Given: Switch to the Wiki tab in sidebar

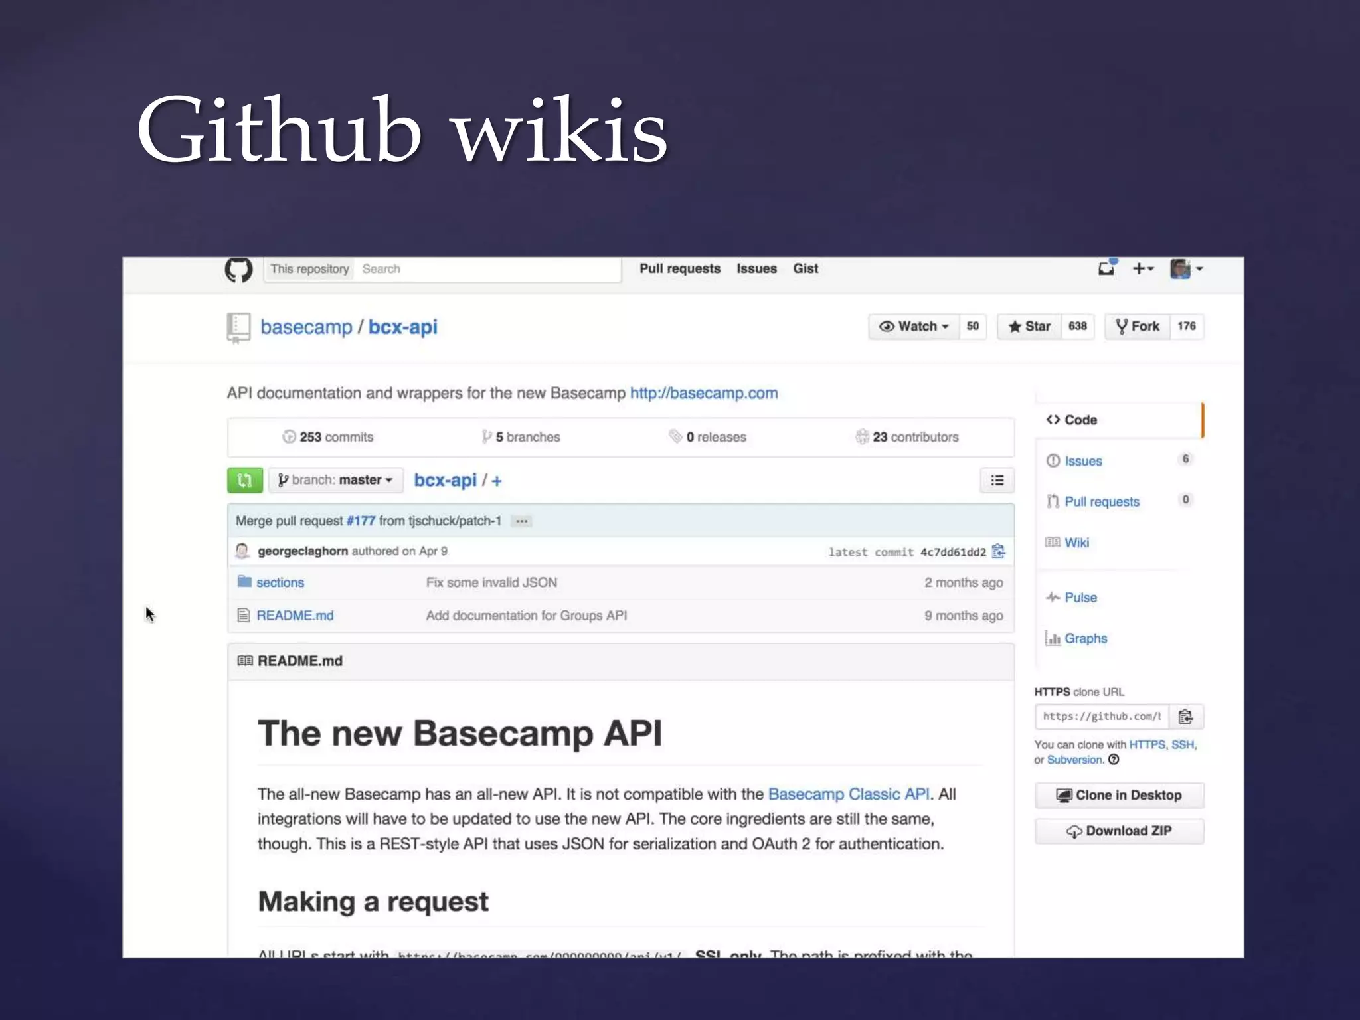Looking at the screenshot, I should [1076, 543].
